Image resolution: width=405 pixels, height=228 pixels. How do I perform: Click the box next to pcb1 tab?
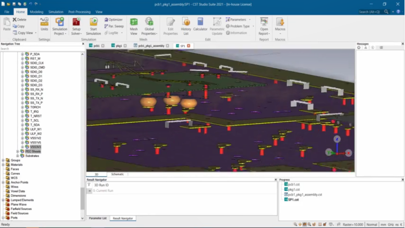(x=103, y=46)
